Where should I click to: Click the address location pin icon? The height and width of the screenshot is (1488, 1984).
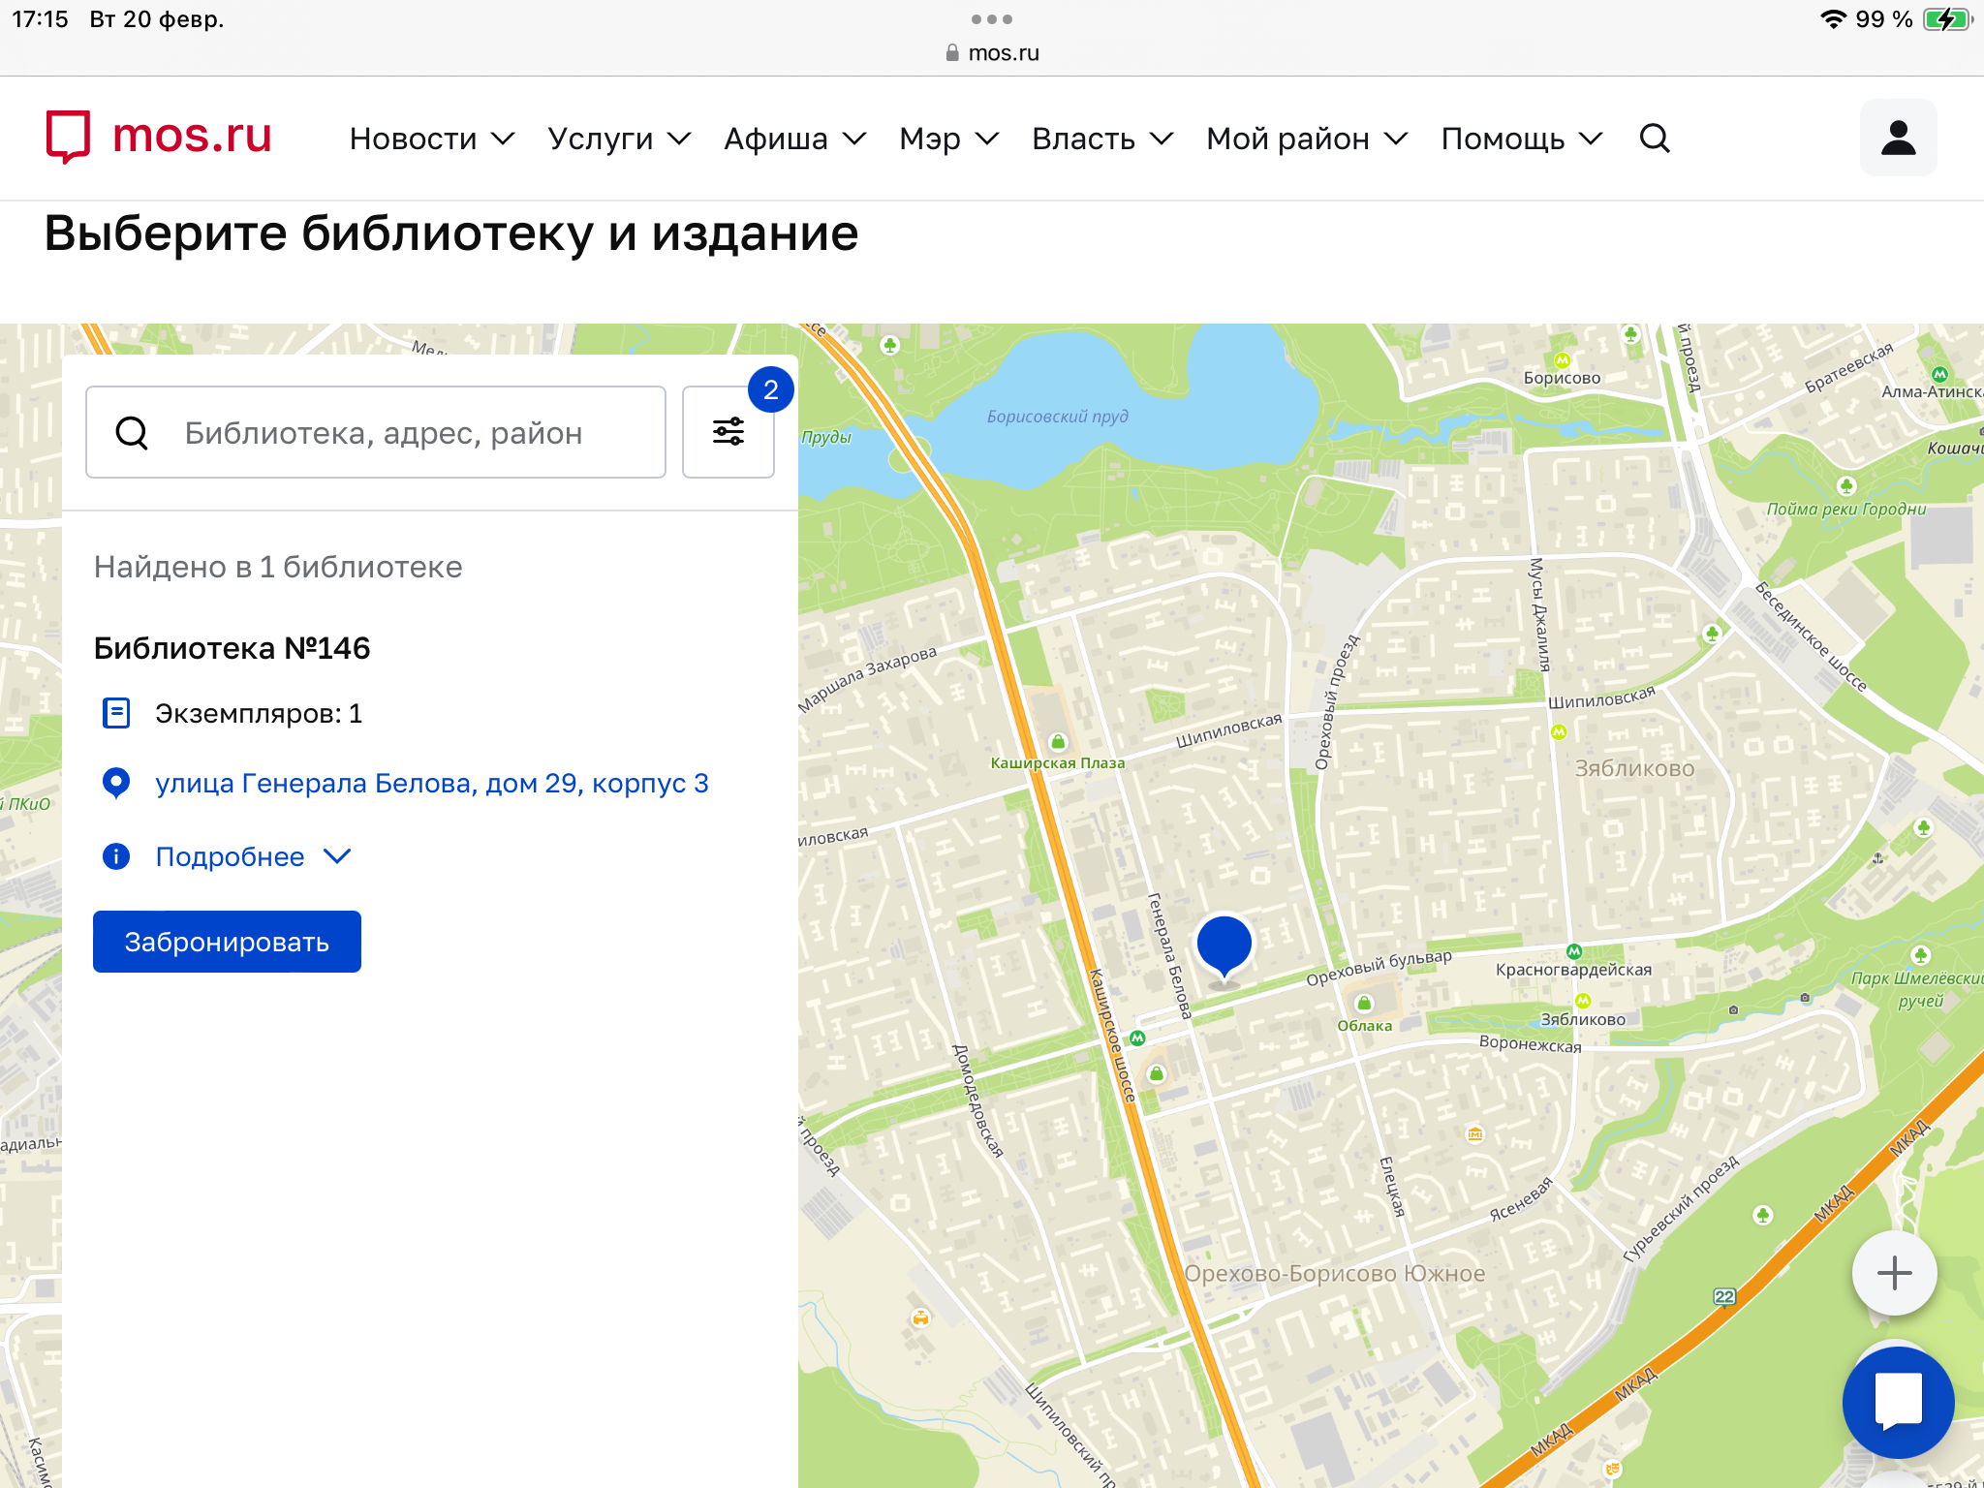pos(116,783)
